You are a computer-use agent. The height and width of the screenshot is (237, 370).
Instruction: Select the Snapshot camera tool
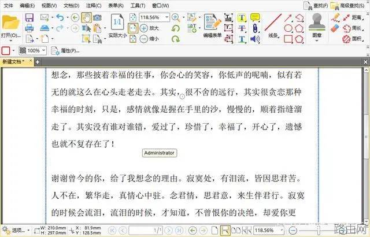(97, 17)
